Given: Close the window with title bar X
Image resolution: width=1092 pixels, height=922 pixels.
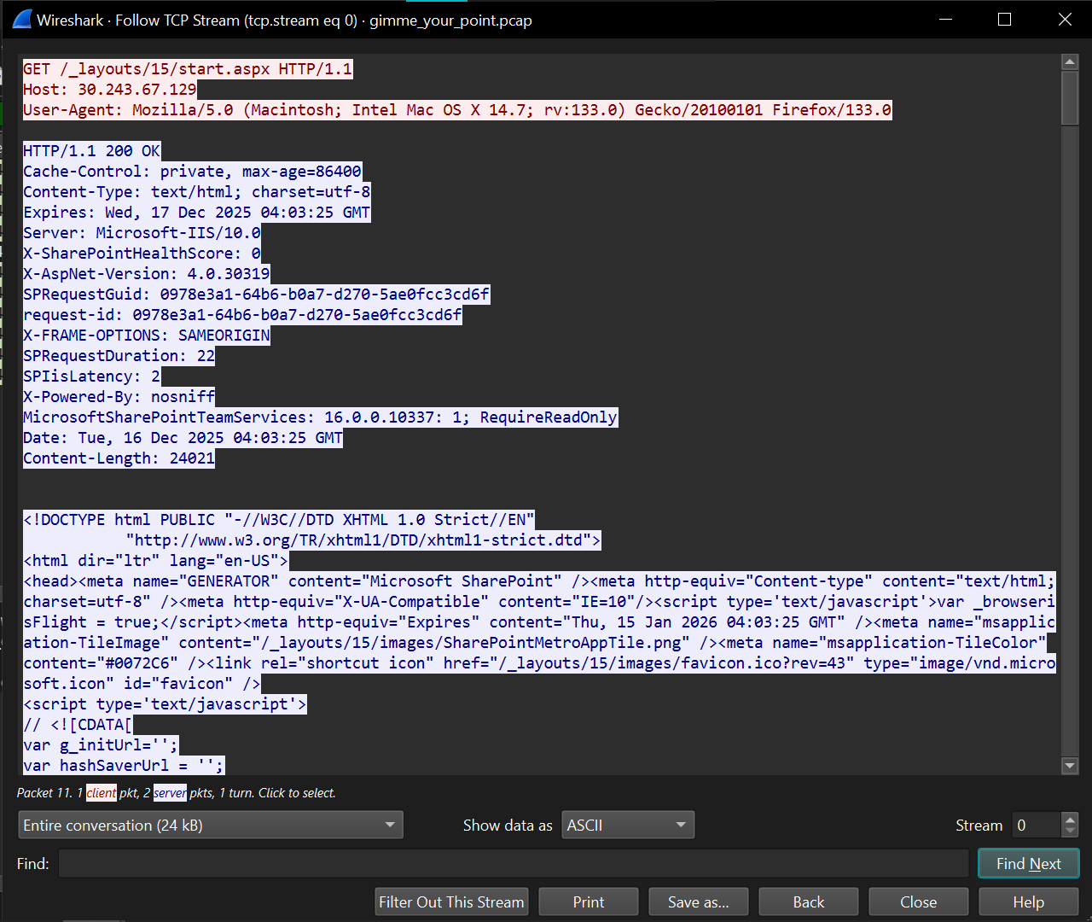Looking at the screenshot, I should pos(1065,19).
